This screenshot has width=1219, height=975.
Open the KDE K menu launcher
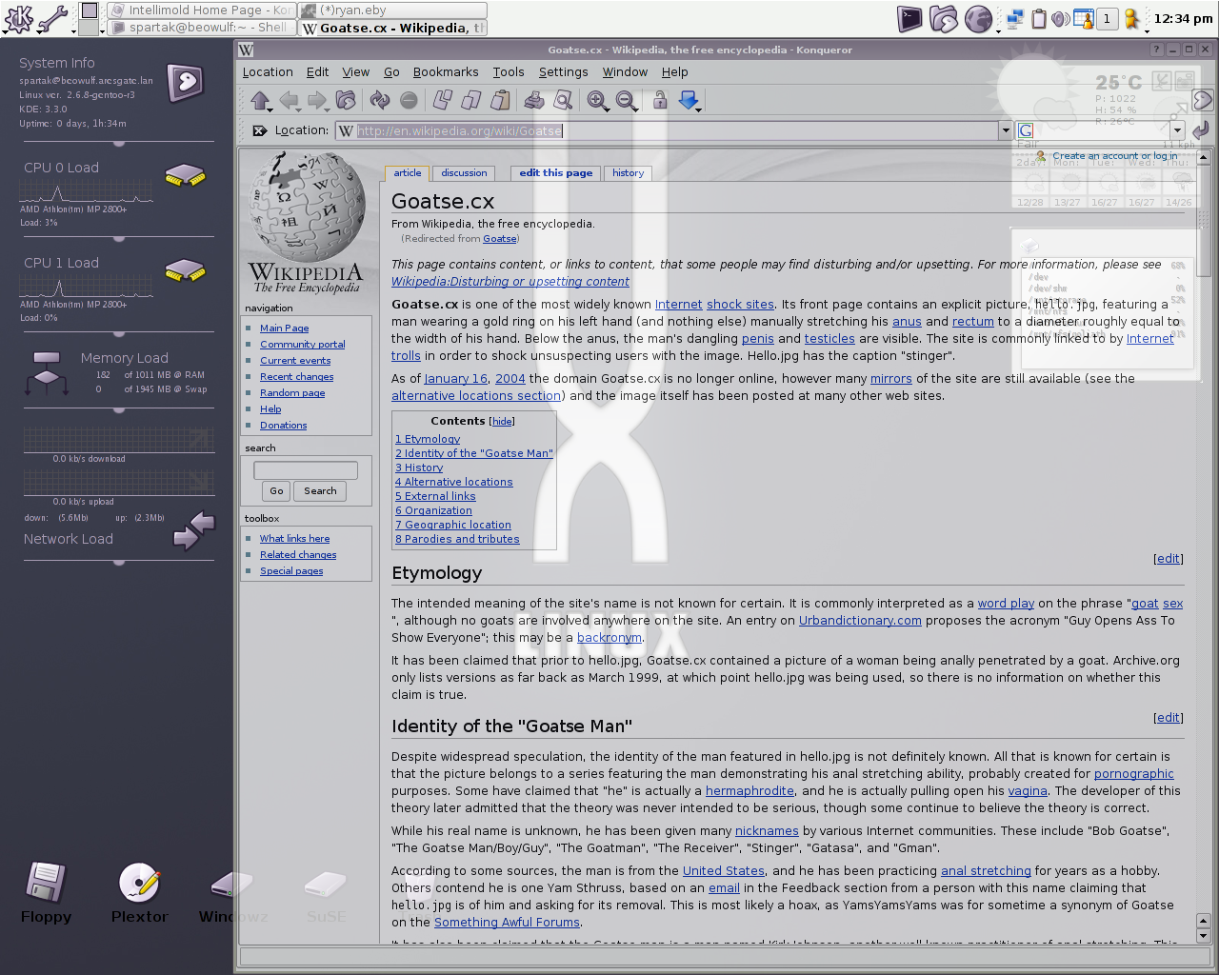(x=18, y=18)
